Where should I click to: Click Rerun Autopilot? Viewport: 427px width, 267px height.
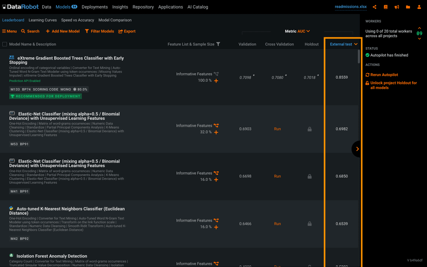(382, 74)
